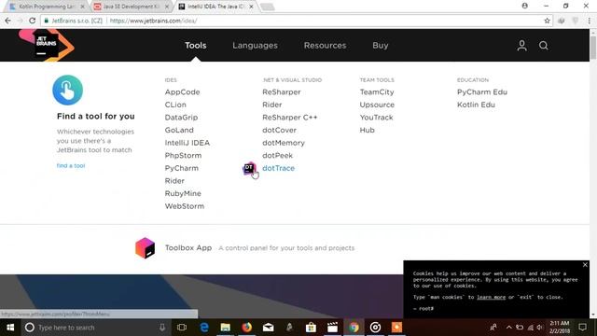Image resolution: width=597 pixels, height=336 pixels.
Task: Open a new browser tab
Action: (x=268, y=7)
